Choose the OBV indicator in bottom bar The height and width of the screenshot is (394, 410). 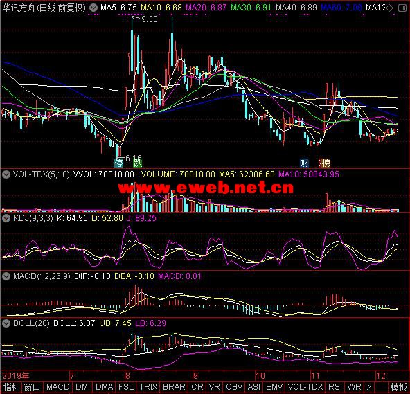[x=234, y=387]
